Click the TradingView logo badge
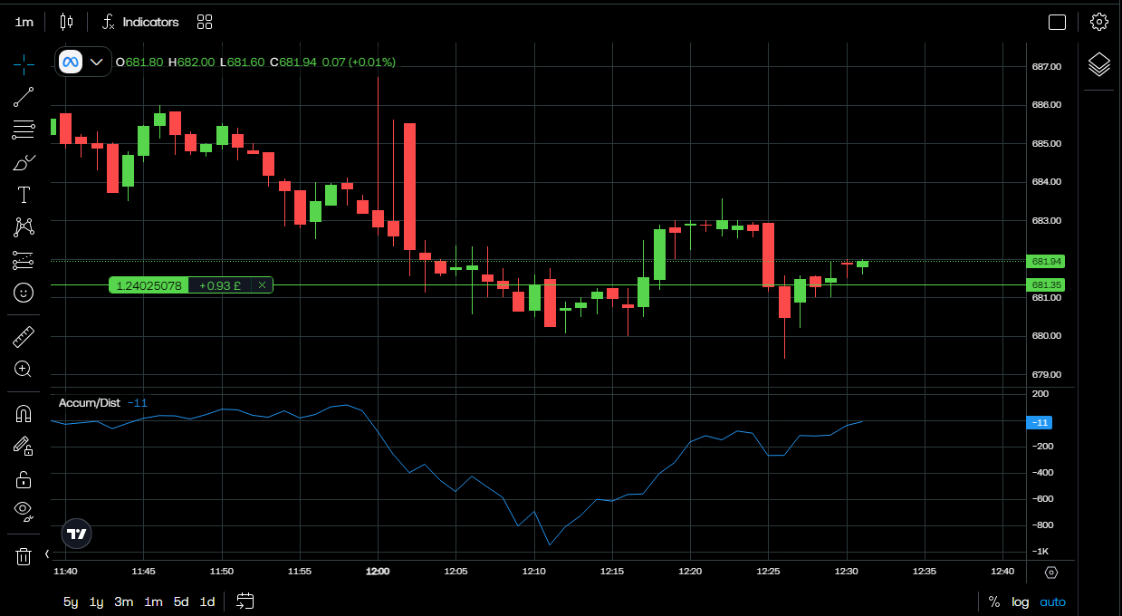This screenshot has height=616, width=1122. tap(77, 534)
